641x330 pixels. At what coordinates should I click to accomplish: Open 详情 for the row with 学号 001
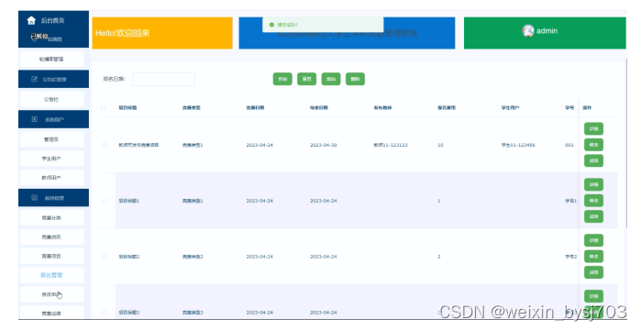[593, 128]
